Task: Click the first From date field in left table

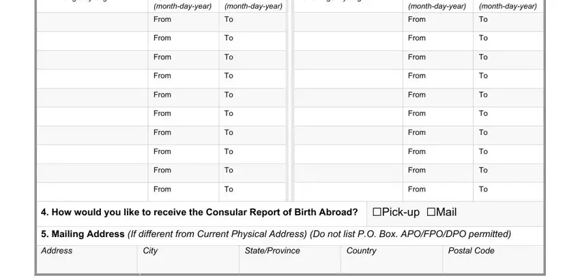Action: [184, 22]
